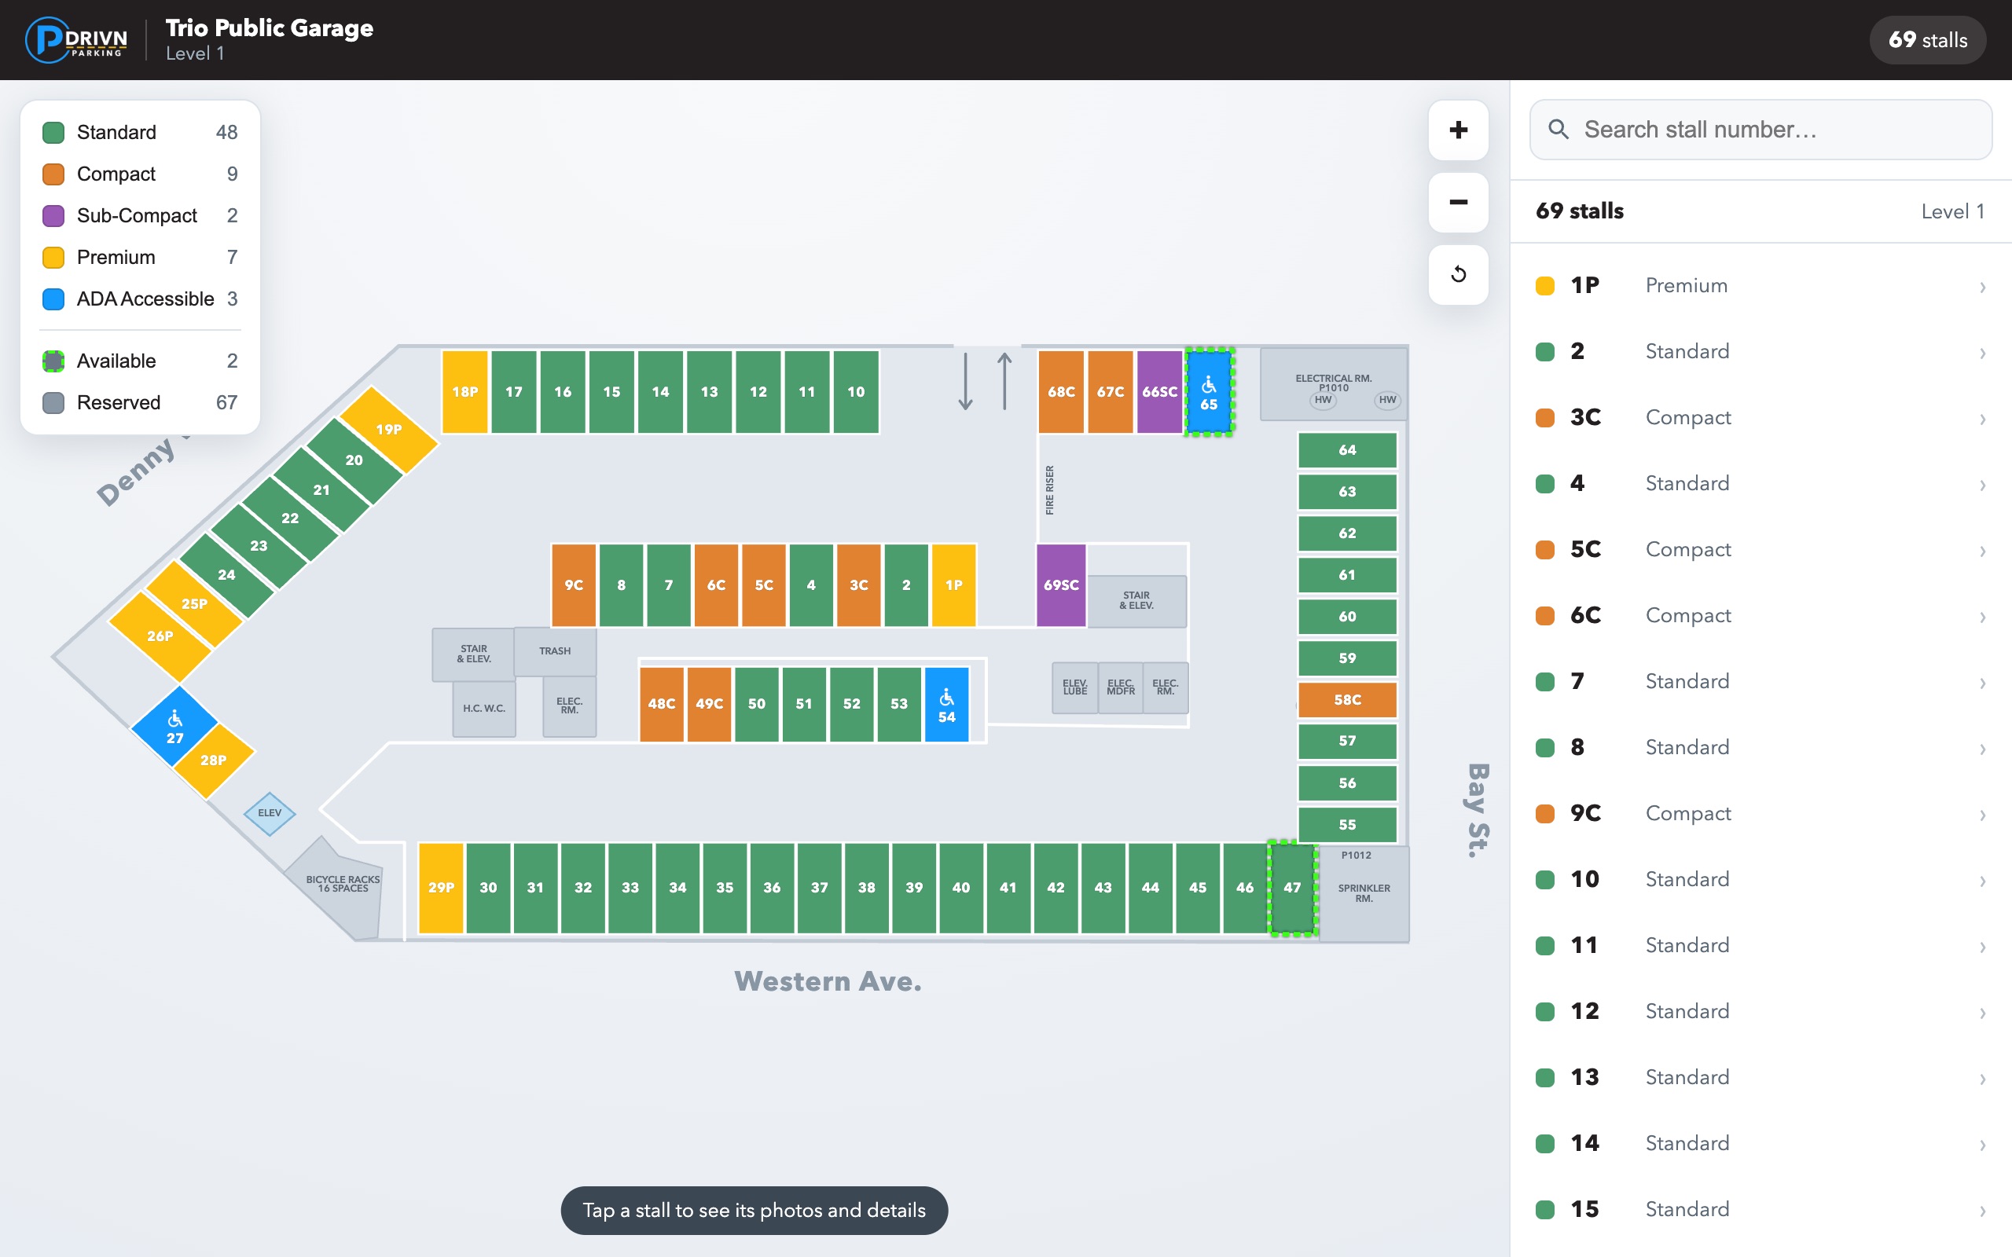The width and height of the screenshot is (2012, 1257).
Task: Toggle Available filter in legend
Action: point(140,361)
